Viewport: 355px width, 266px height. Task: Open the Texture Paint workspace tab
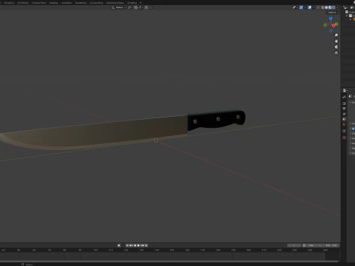(39, 3)
